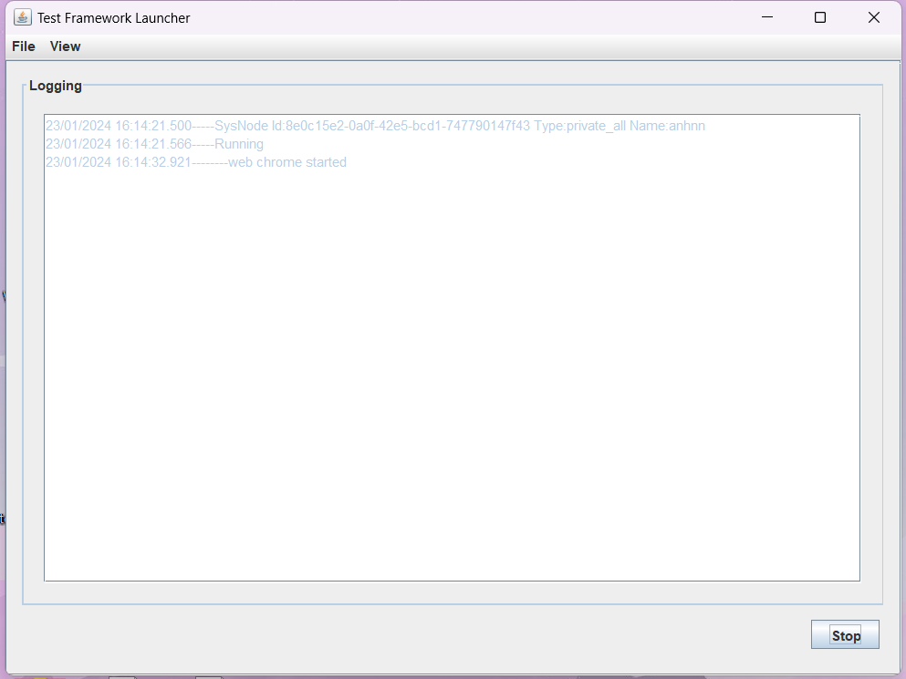Minimize the Test Framework Launcher window
Screen dimensions: 906x679
(x=767, y=17)
